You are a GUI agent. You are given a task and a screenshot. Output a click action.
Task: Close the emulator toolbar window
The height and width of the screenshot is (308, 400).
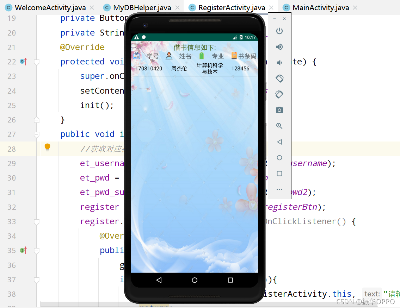click(284, 19)
